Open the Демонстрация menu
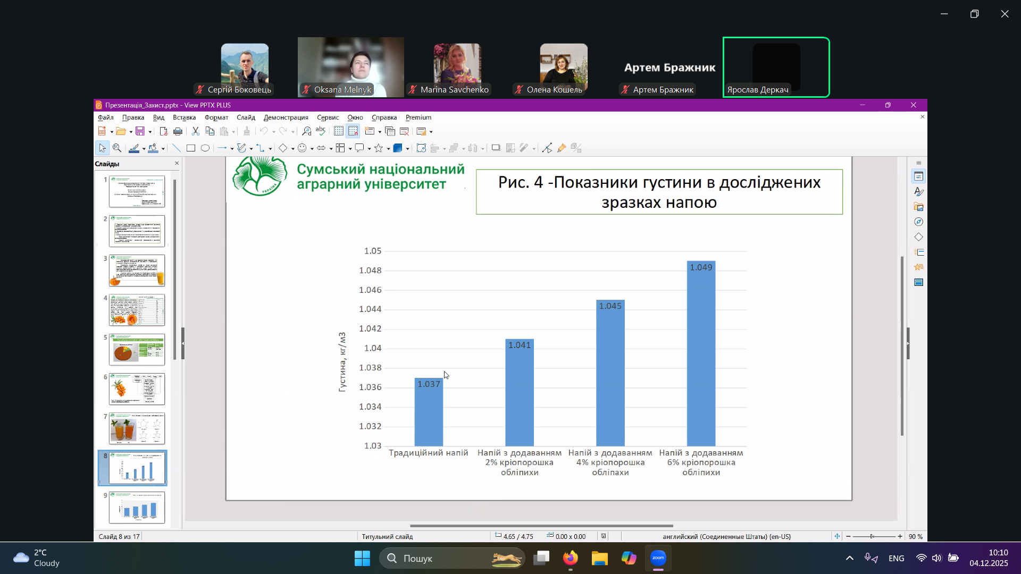This screenshot has width=1021, height=574. 286,117
